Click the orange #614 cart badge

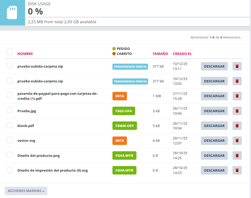(x=120, y=96)
